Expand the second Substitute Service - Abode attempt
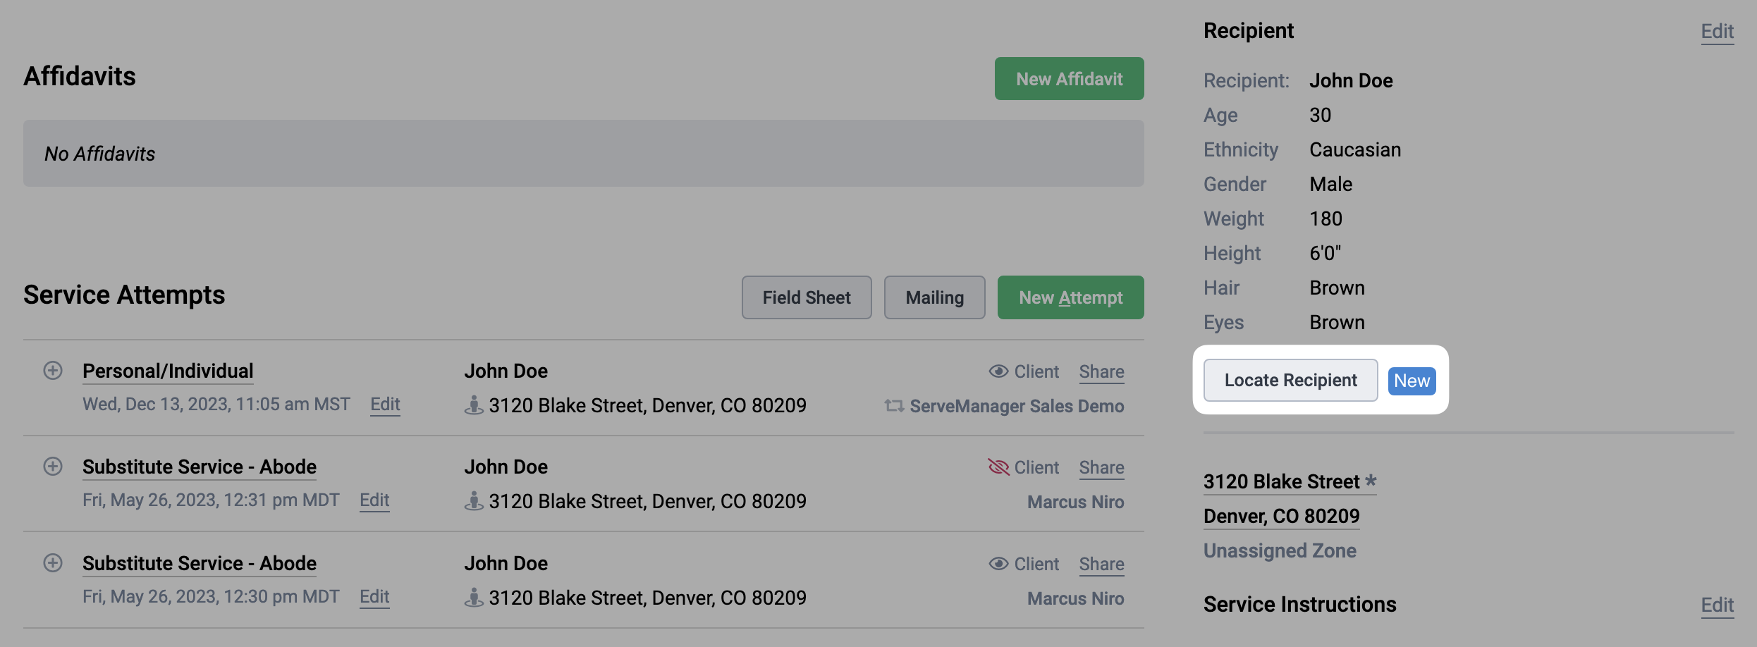This screenshot has height=647, width=1757. [53, 563]
